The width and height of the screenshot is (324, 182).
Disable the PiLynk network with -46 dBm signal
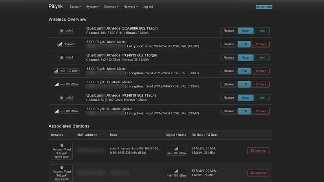pyautogui.click(x=229, y=71)
